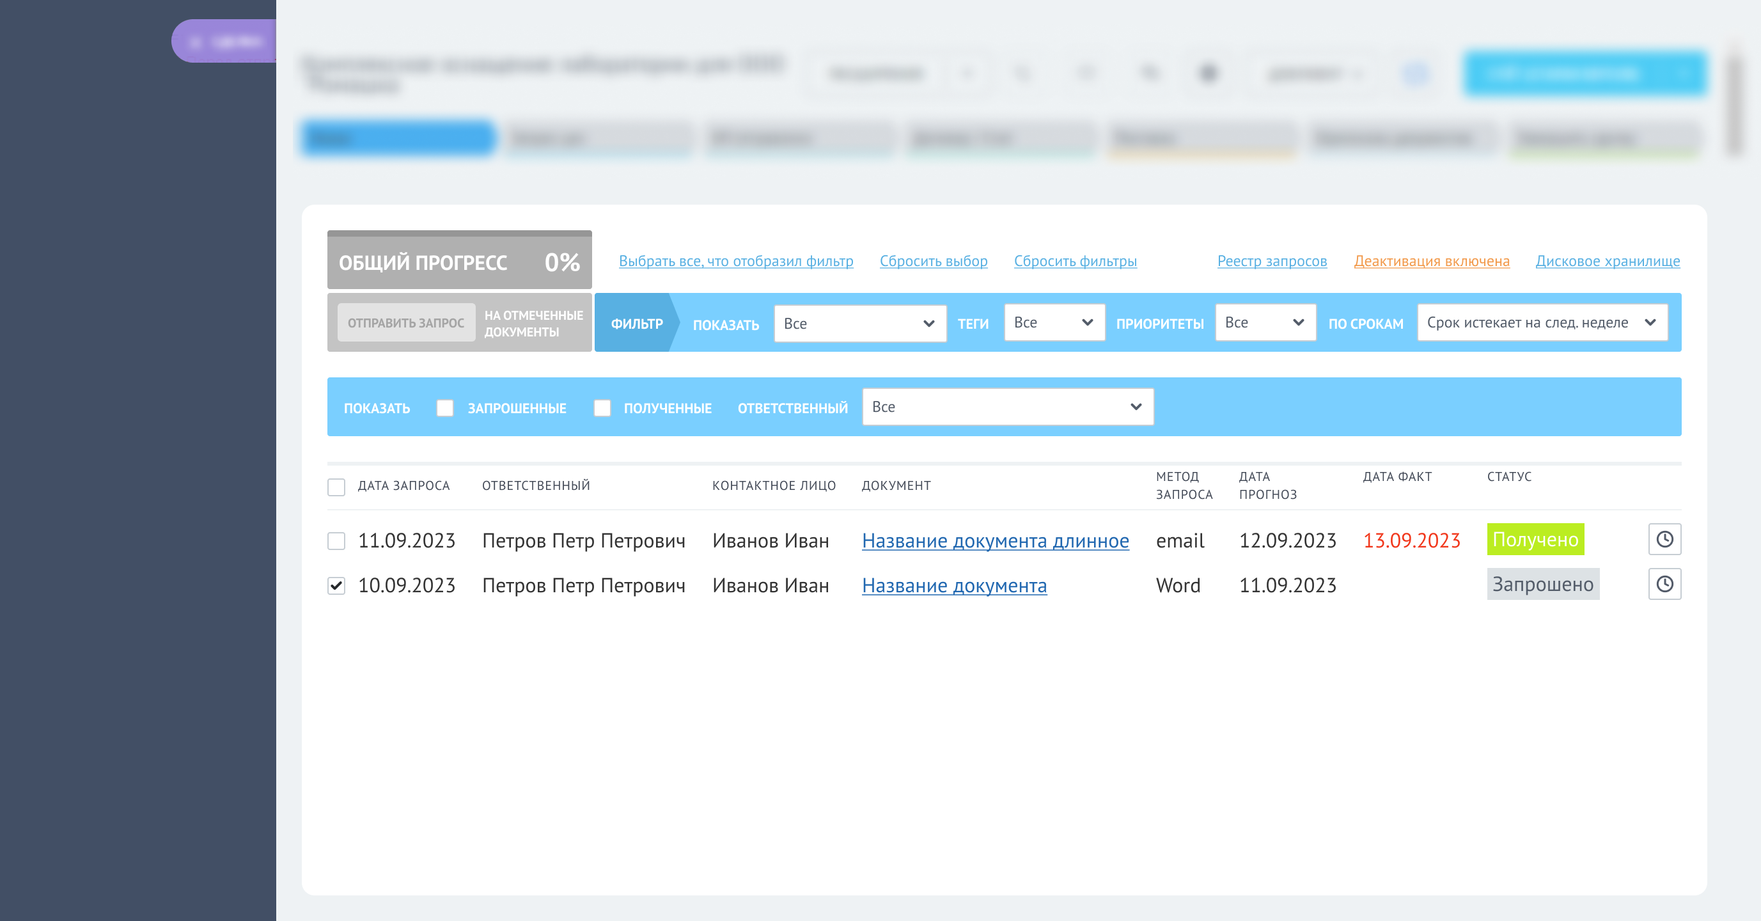Expand the Теги dropdown

pyautogui.click(x=1053, y=323)
